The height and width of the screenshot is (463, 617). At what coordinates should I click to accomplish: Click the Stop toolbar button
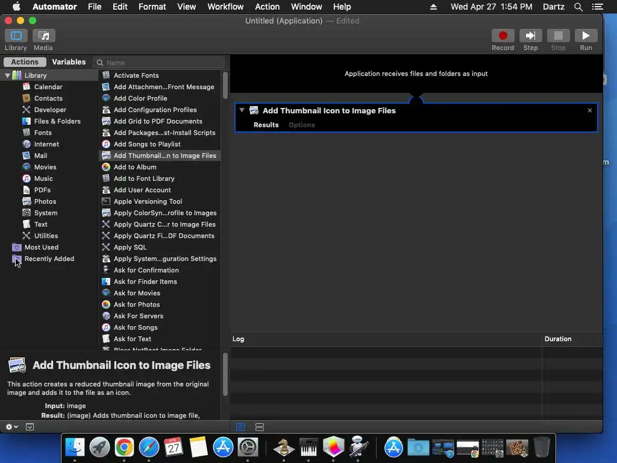pyautogui.click(x=558, y=36)
